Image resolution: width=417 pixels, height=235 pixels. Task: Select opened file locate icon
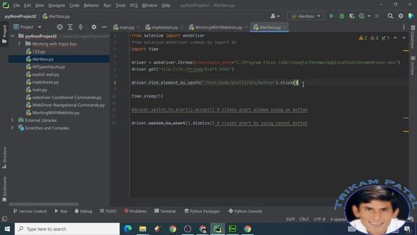[60, 27]
